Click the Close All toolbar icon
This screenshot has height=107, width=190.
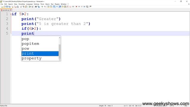pos(15,7)
